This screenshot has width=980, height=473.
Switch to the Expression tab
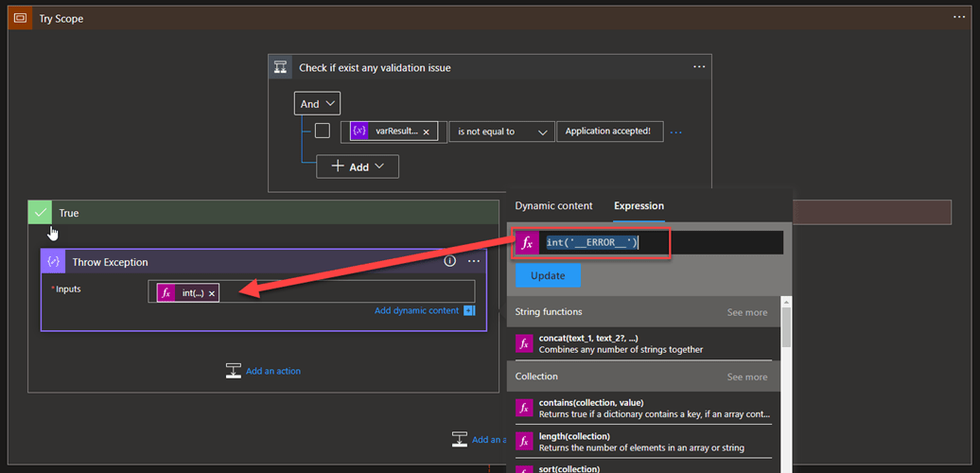tap(639, 205)
